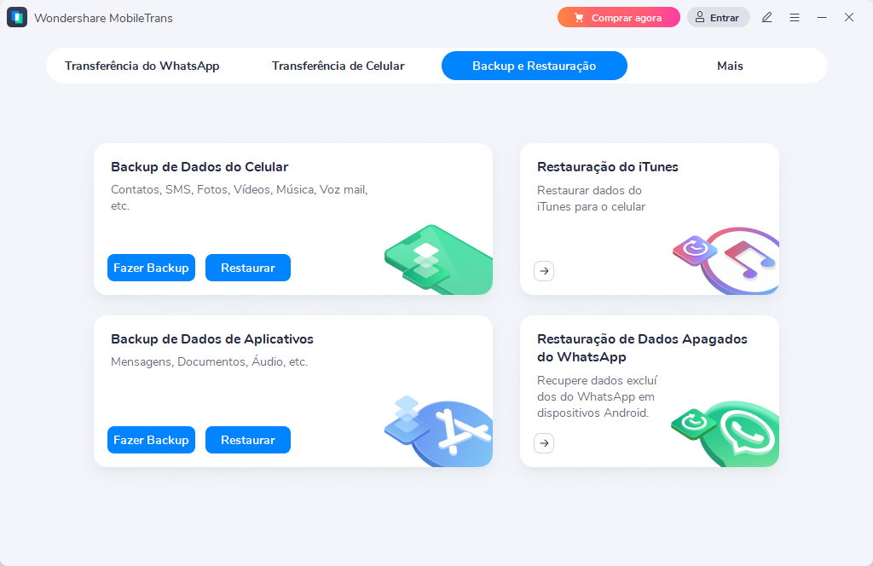The image size is (873, 566).
Task: Click Fazer Backup under Backup de Dados de Aplicativos
Action: (x=152, y=440)
